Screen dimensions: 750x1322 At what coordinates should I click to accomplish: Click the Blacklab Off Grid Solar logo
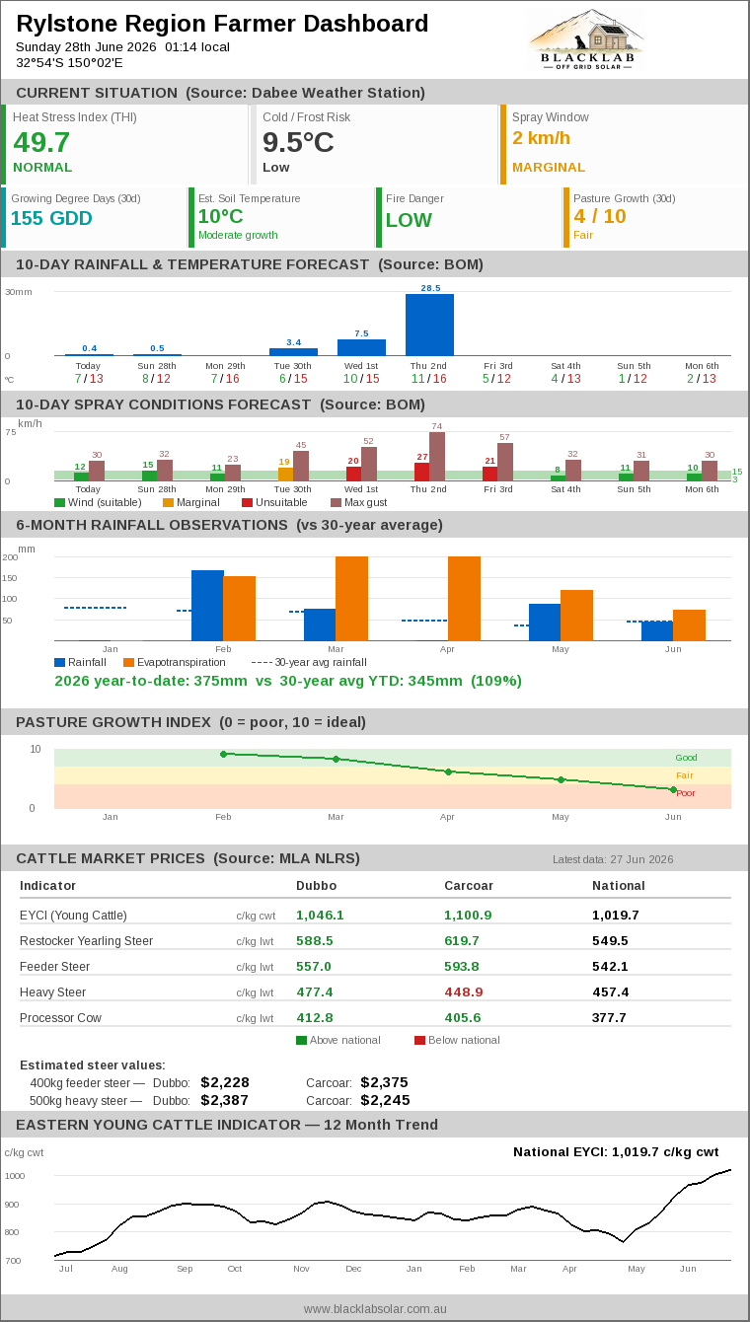pos(586,40)
